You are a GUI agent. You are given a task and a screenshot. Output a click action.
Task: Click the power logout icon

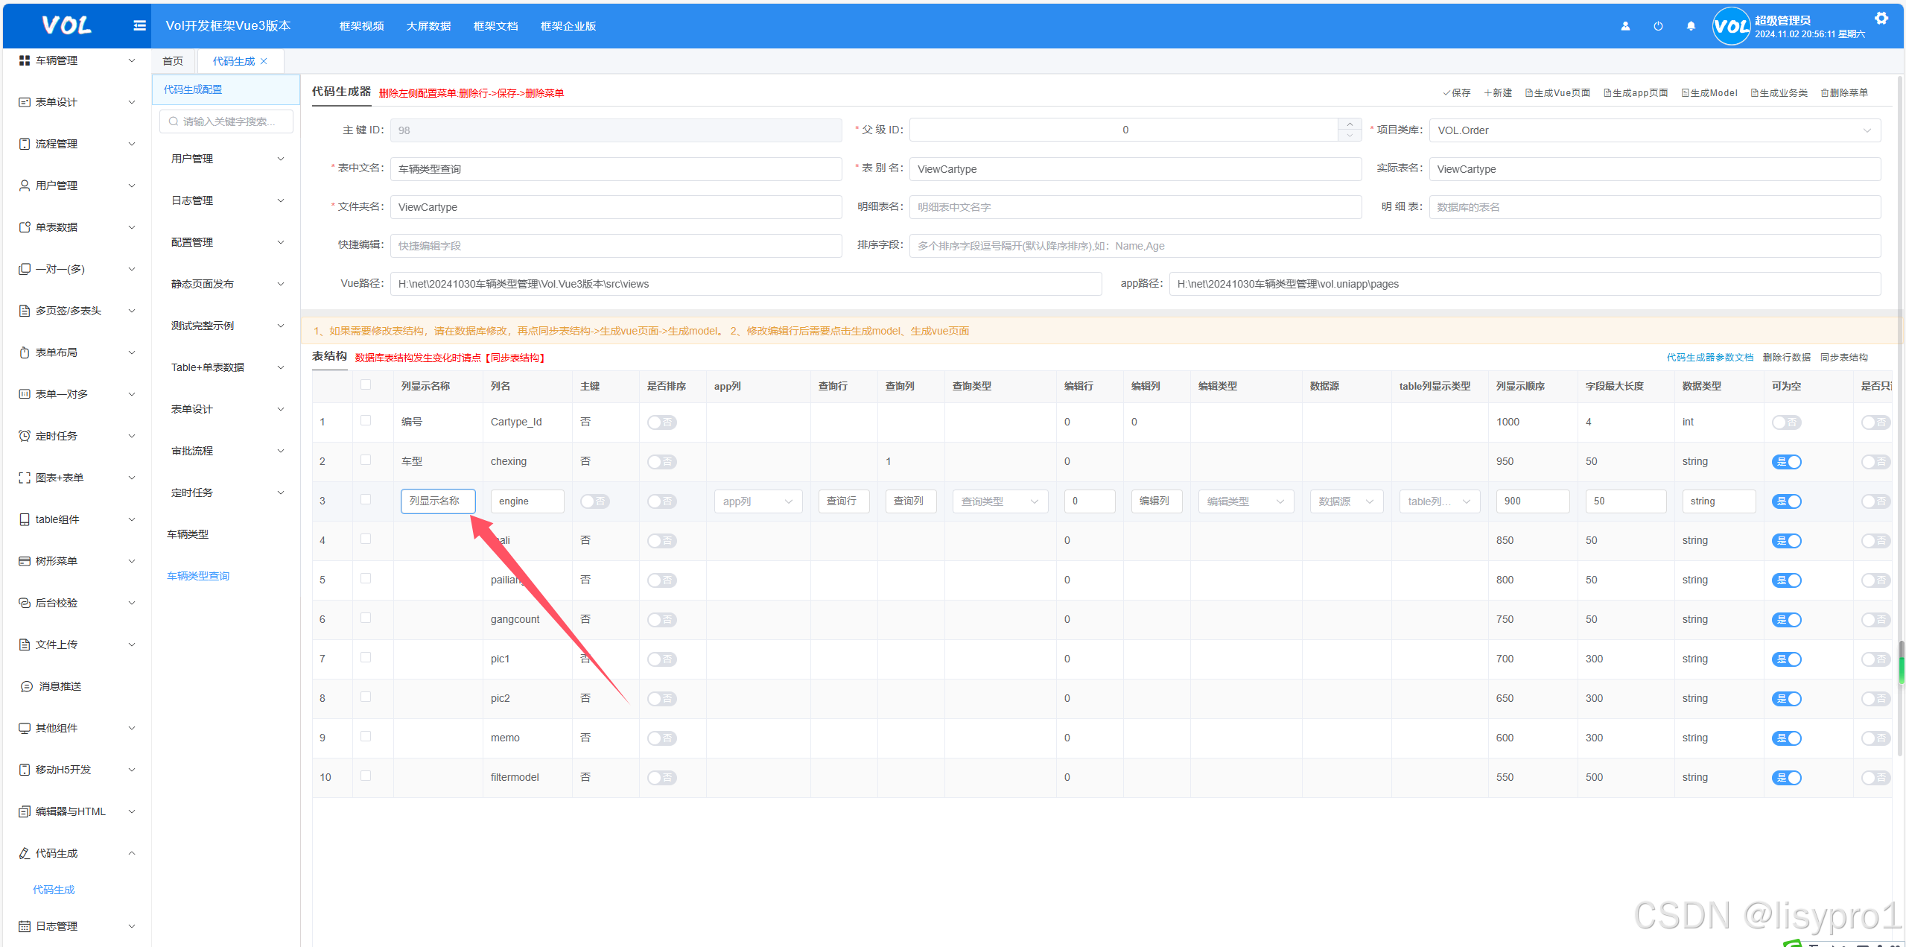[x=1658, y=26]
